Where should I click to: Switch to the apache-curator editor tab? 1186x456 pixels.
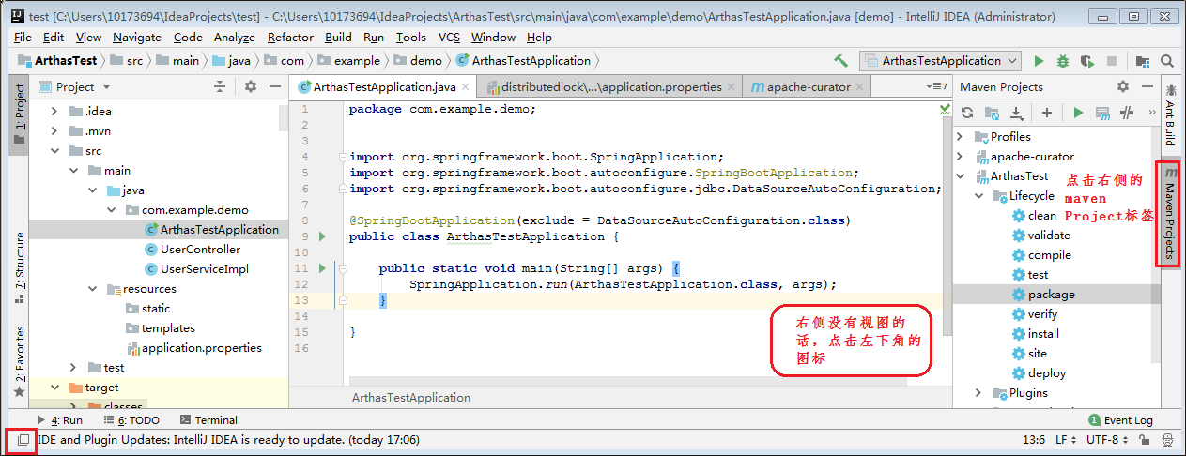[807, 86]
